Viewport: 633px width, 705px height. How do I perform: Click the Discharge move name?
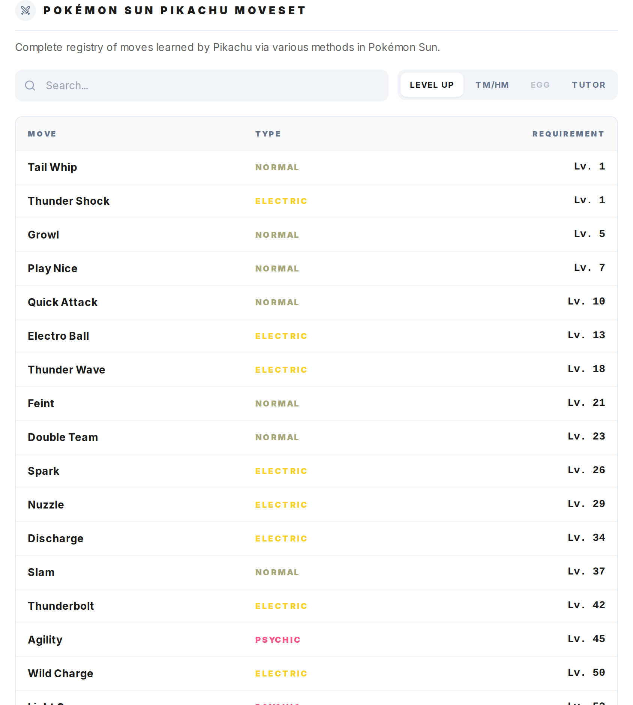55,538
